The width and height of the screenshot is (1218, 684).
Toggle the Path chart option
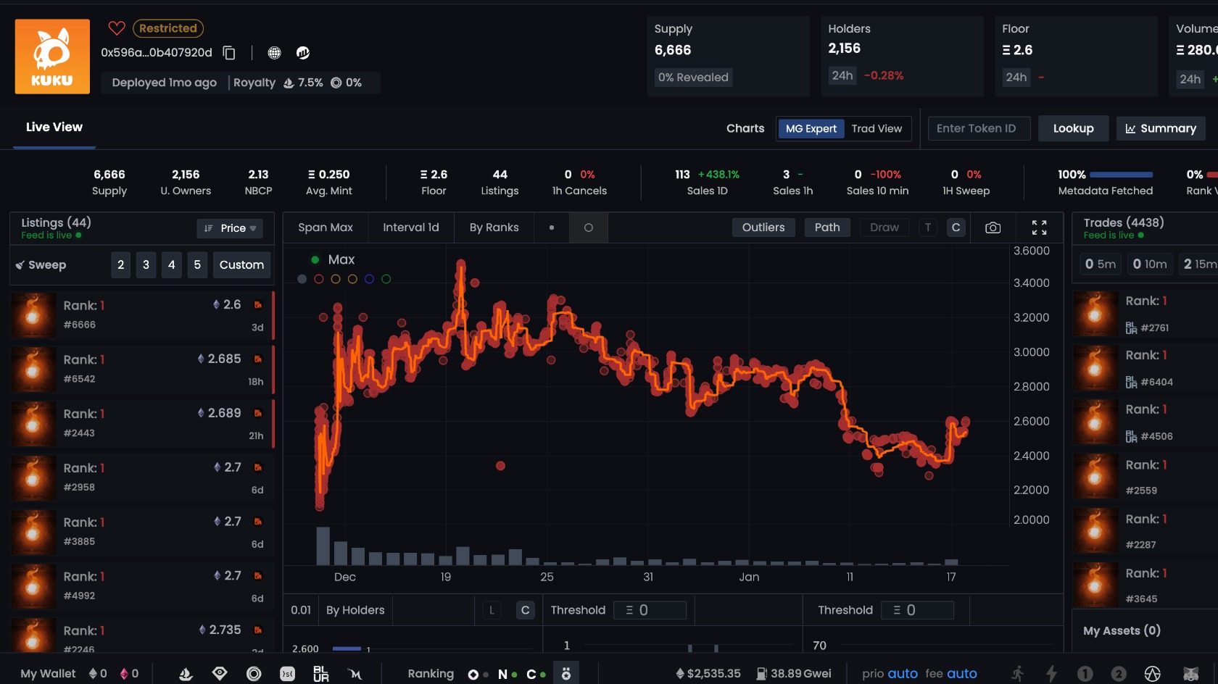(827, 228)
